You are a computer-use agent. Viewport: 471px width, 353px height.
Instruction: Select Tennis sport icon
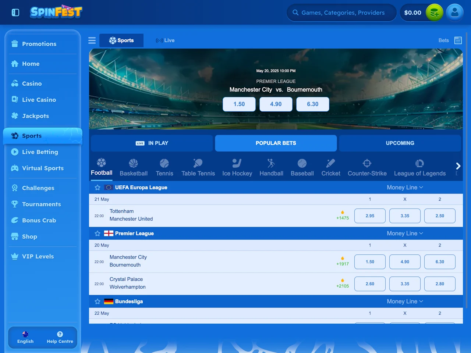tap(164, 163)
